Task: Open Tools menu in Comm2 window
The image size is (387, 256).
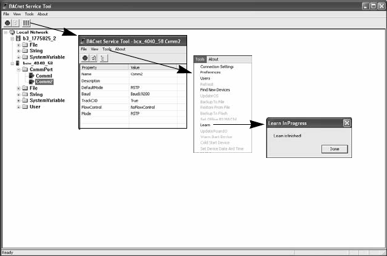Action: tap(107, 49)
